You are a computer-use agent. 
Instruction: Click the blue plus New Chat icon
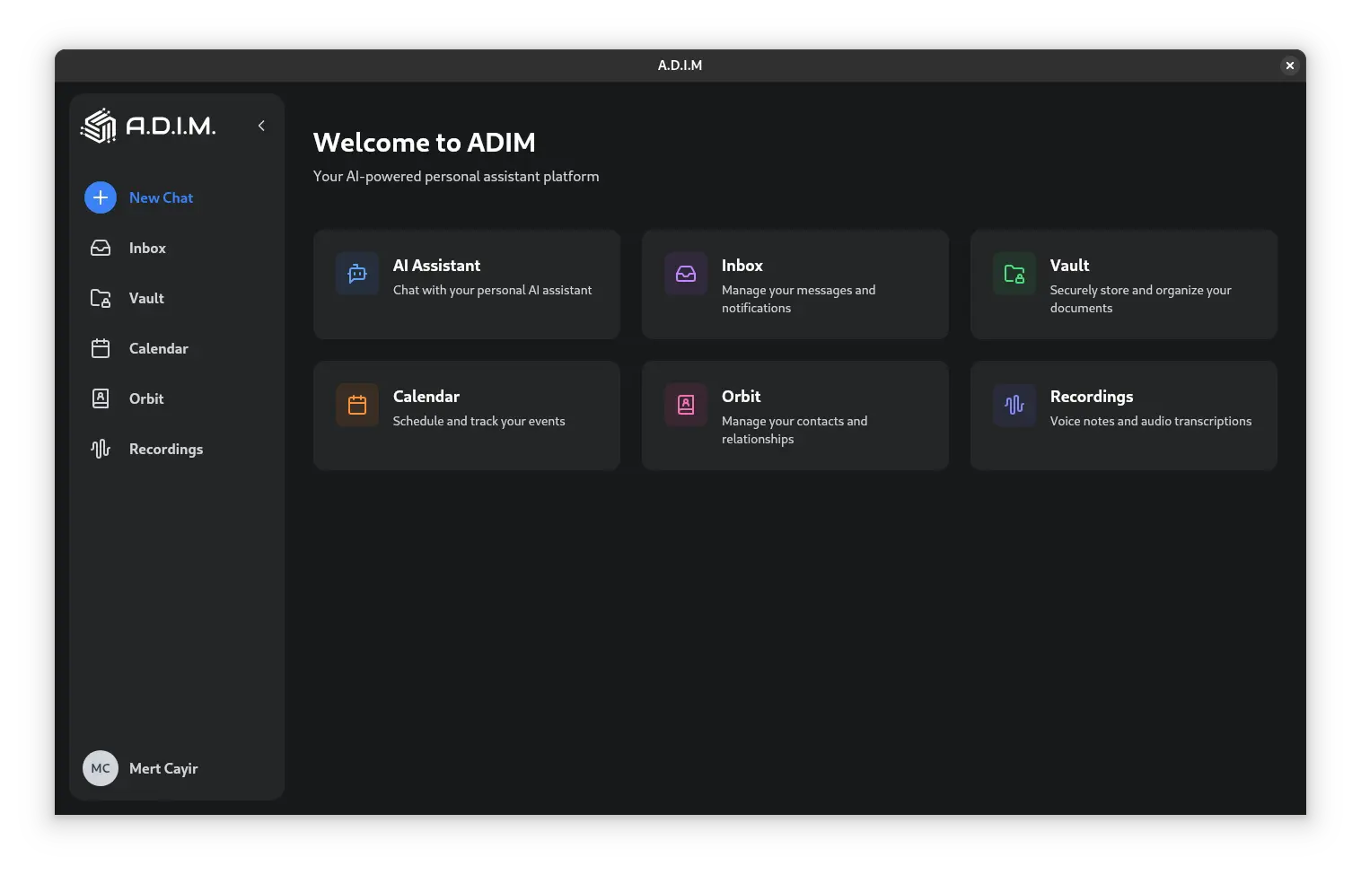click(x=101, y=197)
